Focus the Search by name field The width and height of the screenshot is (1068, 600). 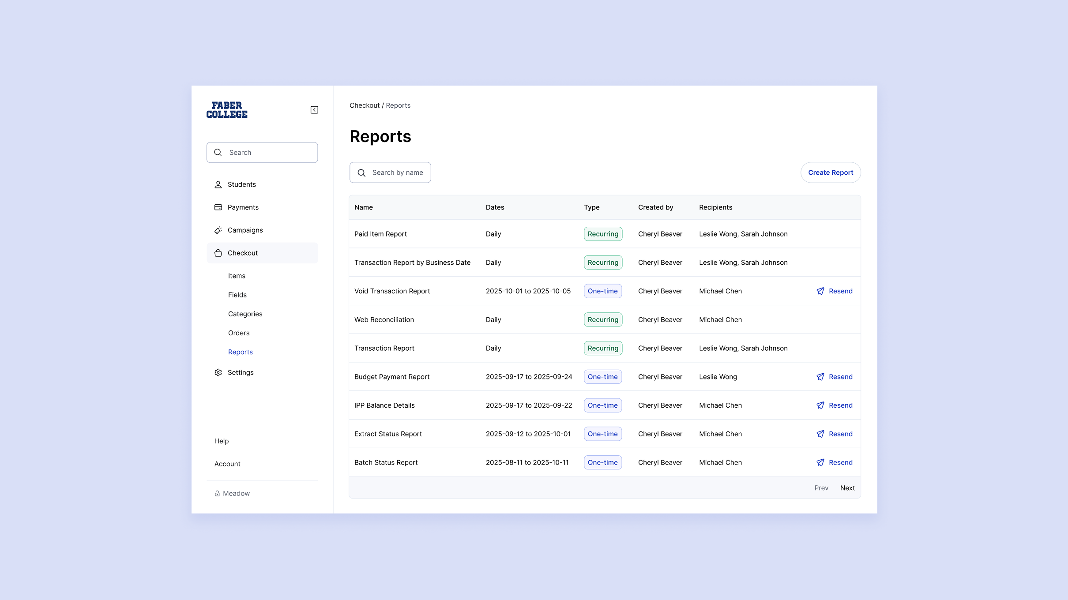(x=397, y=172)
